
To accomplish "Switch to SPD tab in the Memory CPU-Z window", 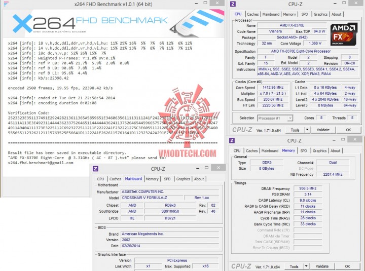I will (304, 151).
